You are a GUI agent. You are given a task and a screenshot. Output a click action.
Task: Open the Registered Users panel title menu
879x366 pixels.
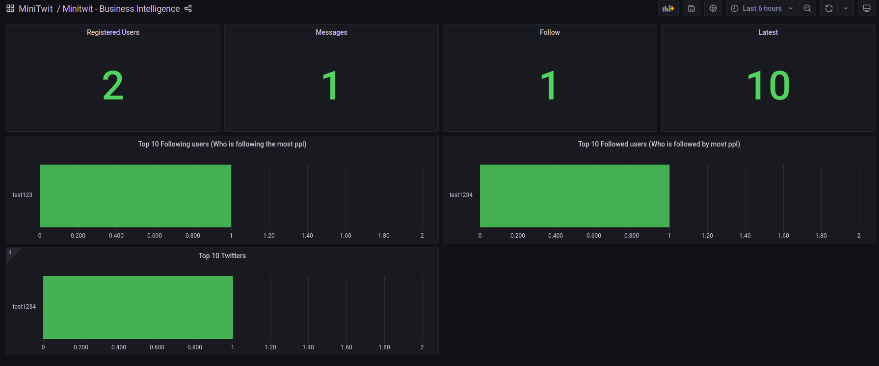click(113, 32)
